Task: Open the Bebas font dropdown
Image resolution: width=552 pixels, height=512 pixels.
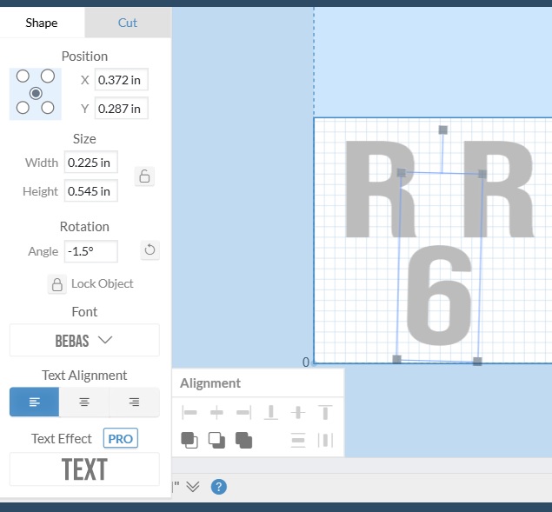Action: pos(84,341)
